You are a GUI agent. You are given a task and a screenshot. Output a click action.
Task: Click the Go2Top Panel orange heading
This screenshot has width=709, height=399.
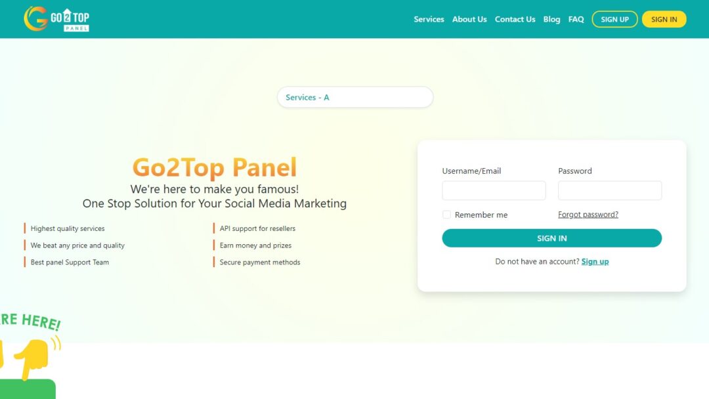point(215,167)
